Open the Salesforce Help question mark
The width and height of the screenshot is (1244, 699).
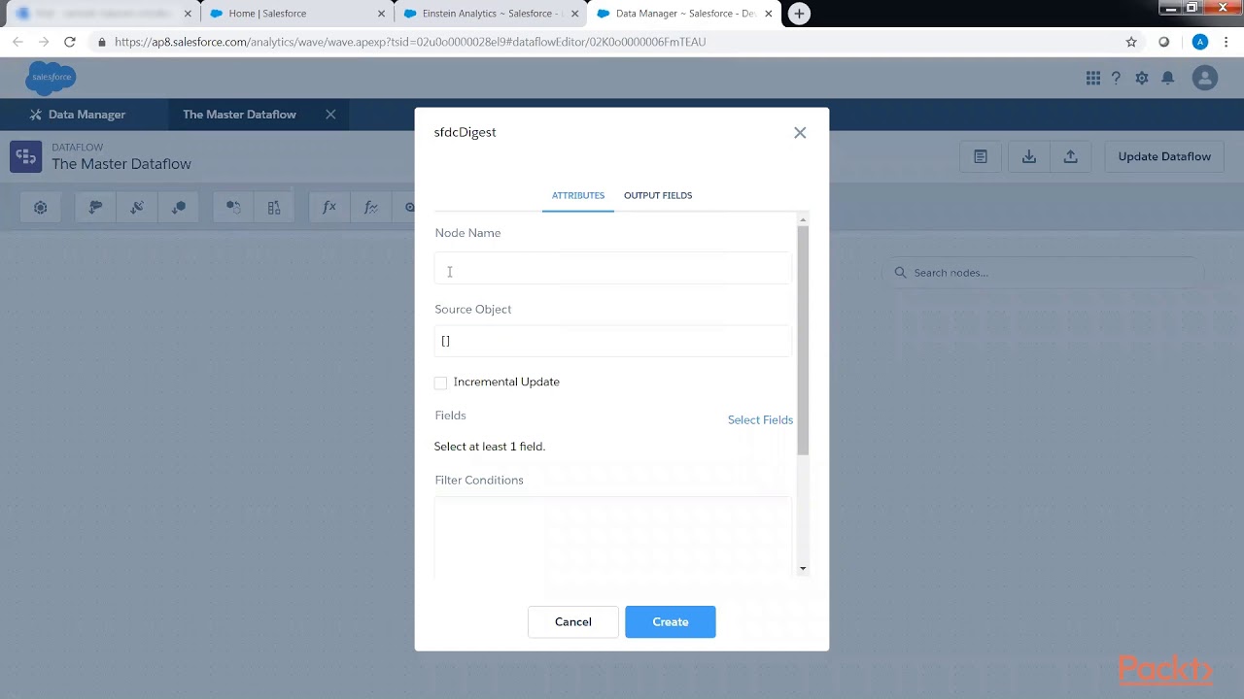[x=1117, y=78]
